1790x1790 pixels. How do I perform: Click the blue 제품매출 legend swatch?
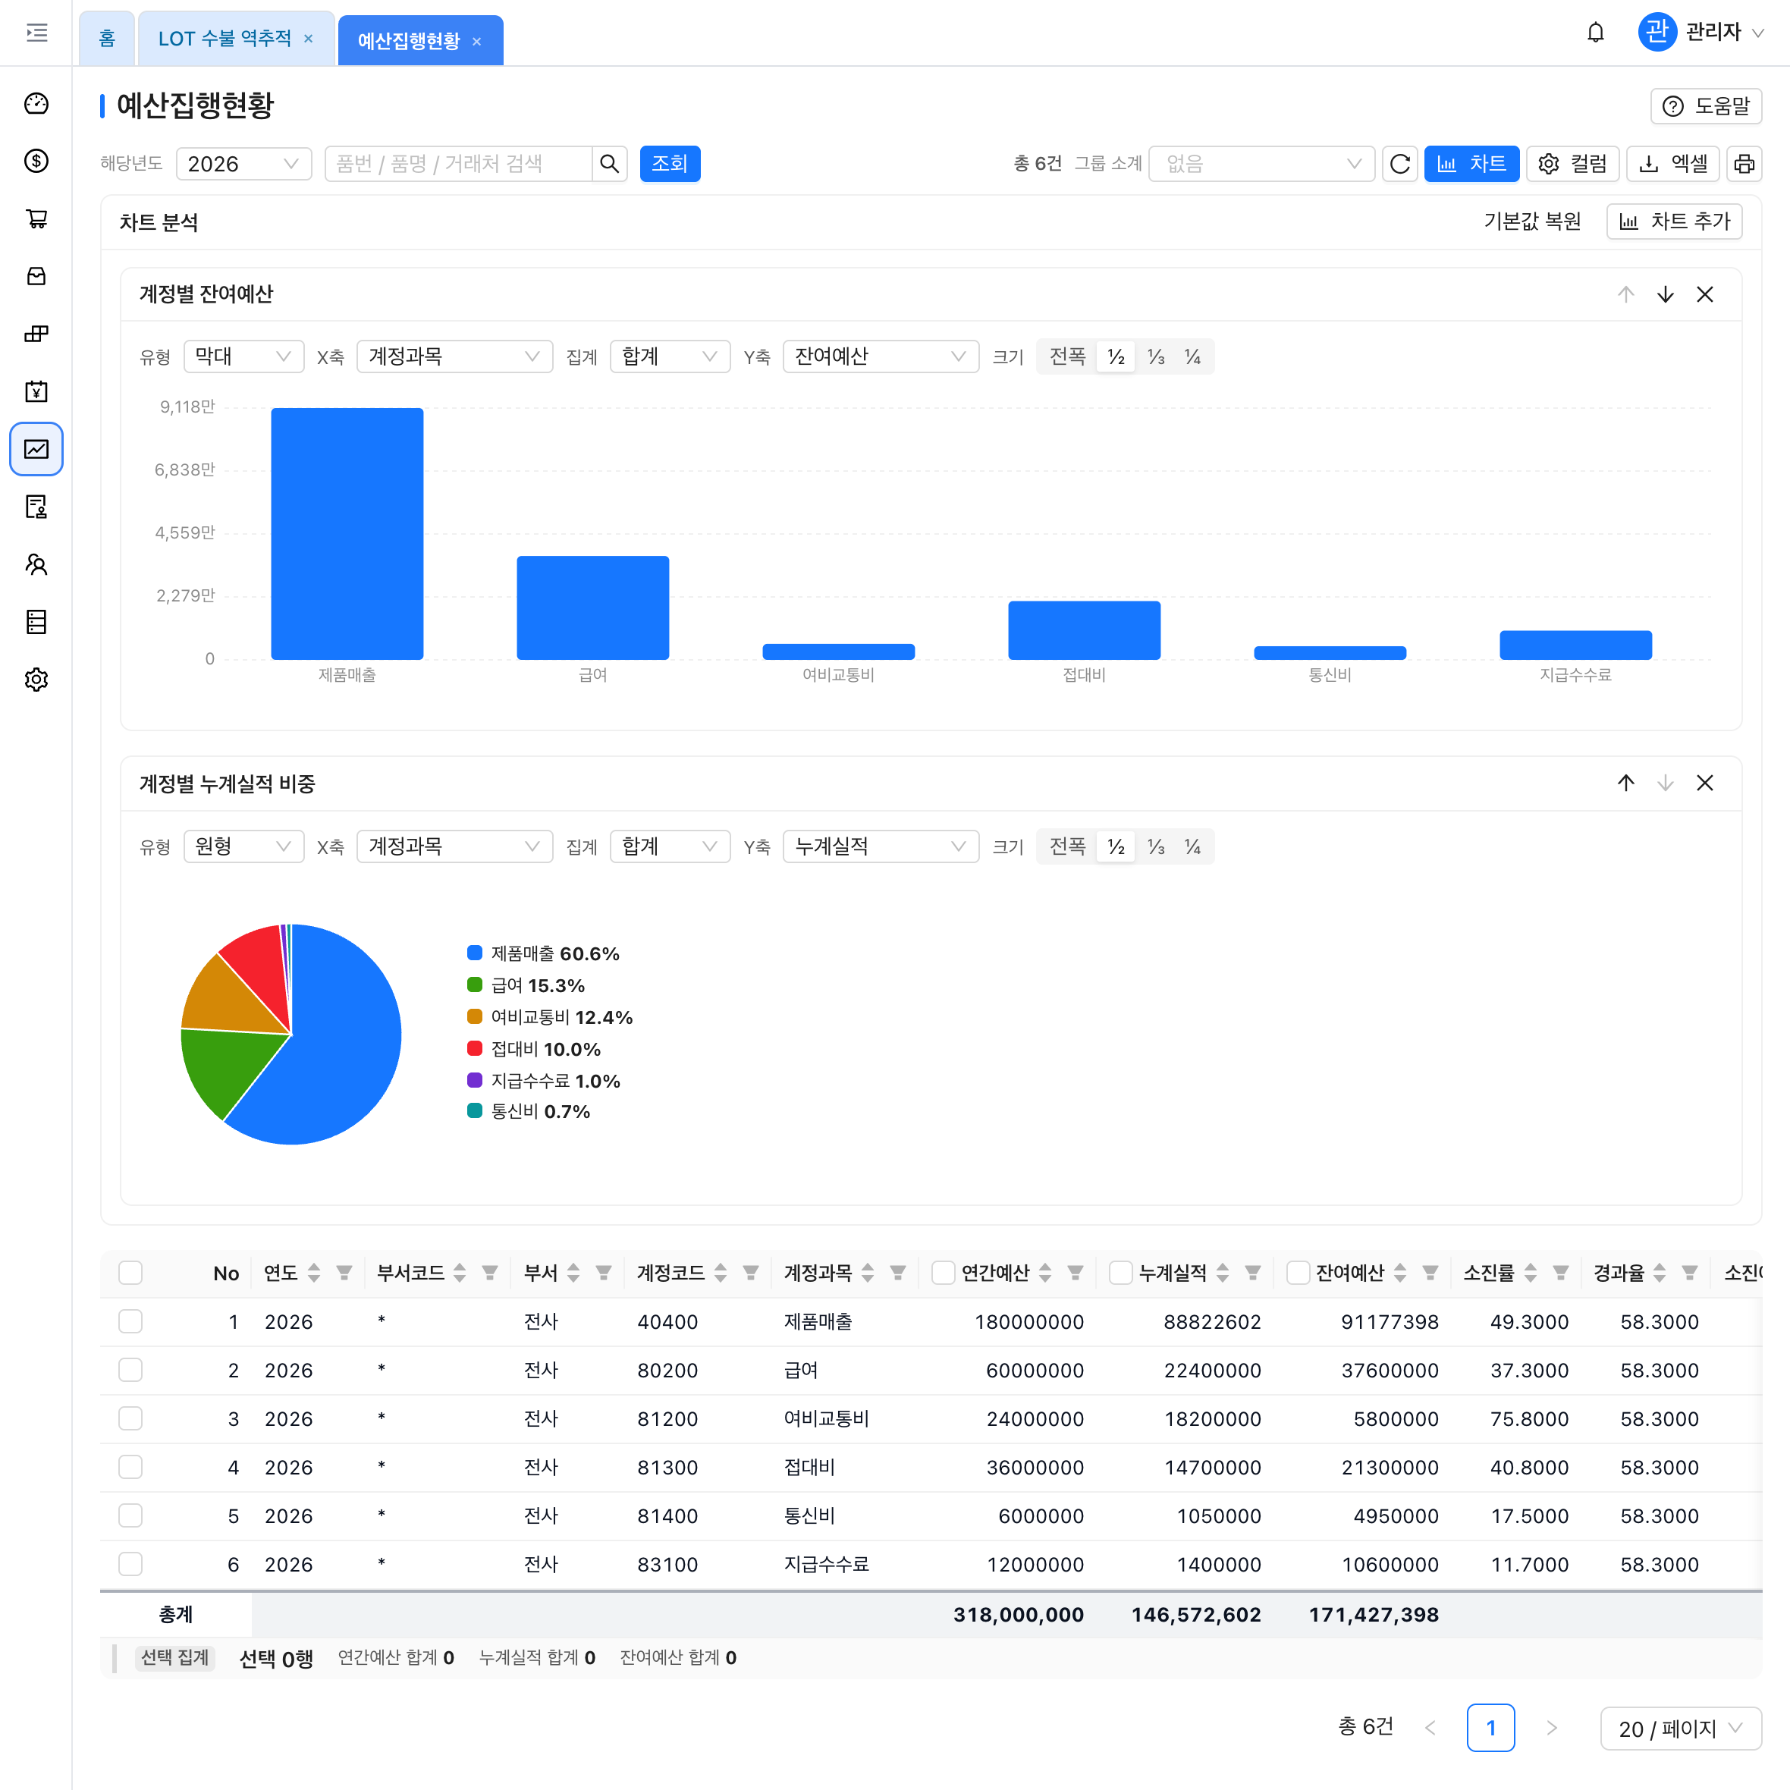coord(474,953)
